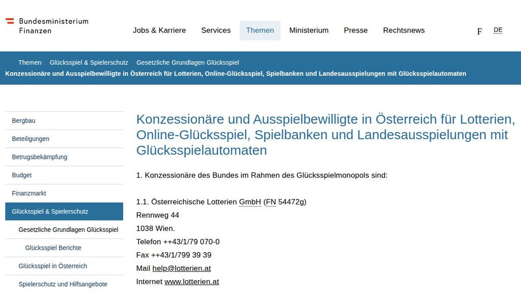Click the Telefon ++43/1/79 070-0 line
Screen dimensions: 521x293
178,242
